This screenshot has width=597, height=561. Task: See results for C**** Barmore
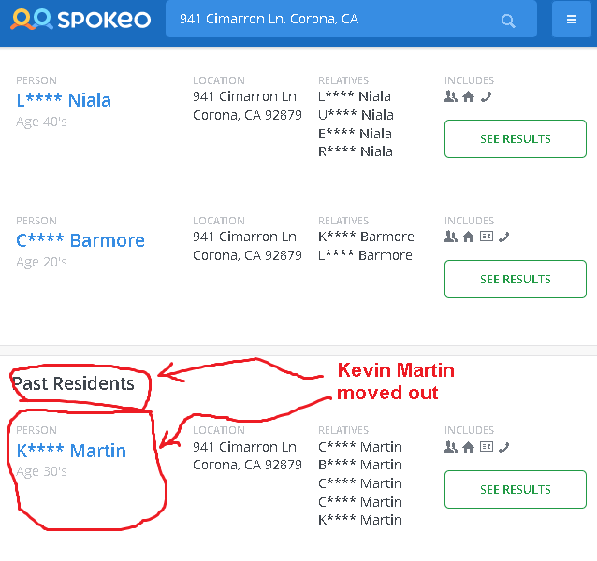coord(515,279)
